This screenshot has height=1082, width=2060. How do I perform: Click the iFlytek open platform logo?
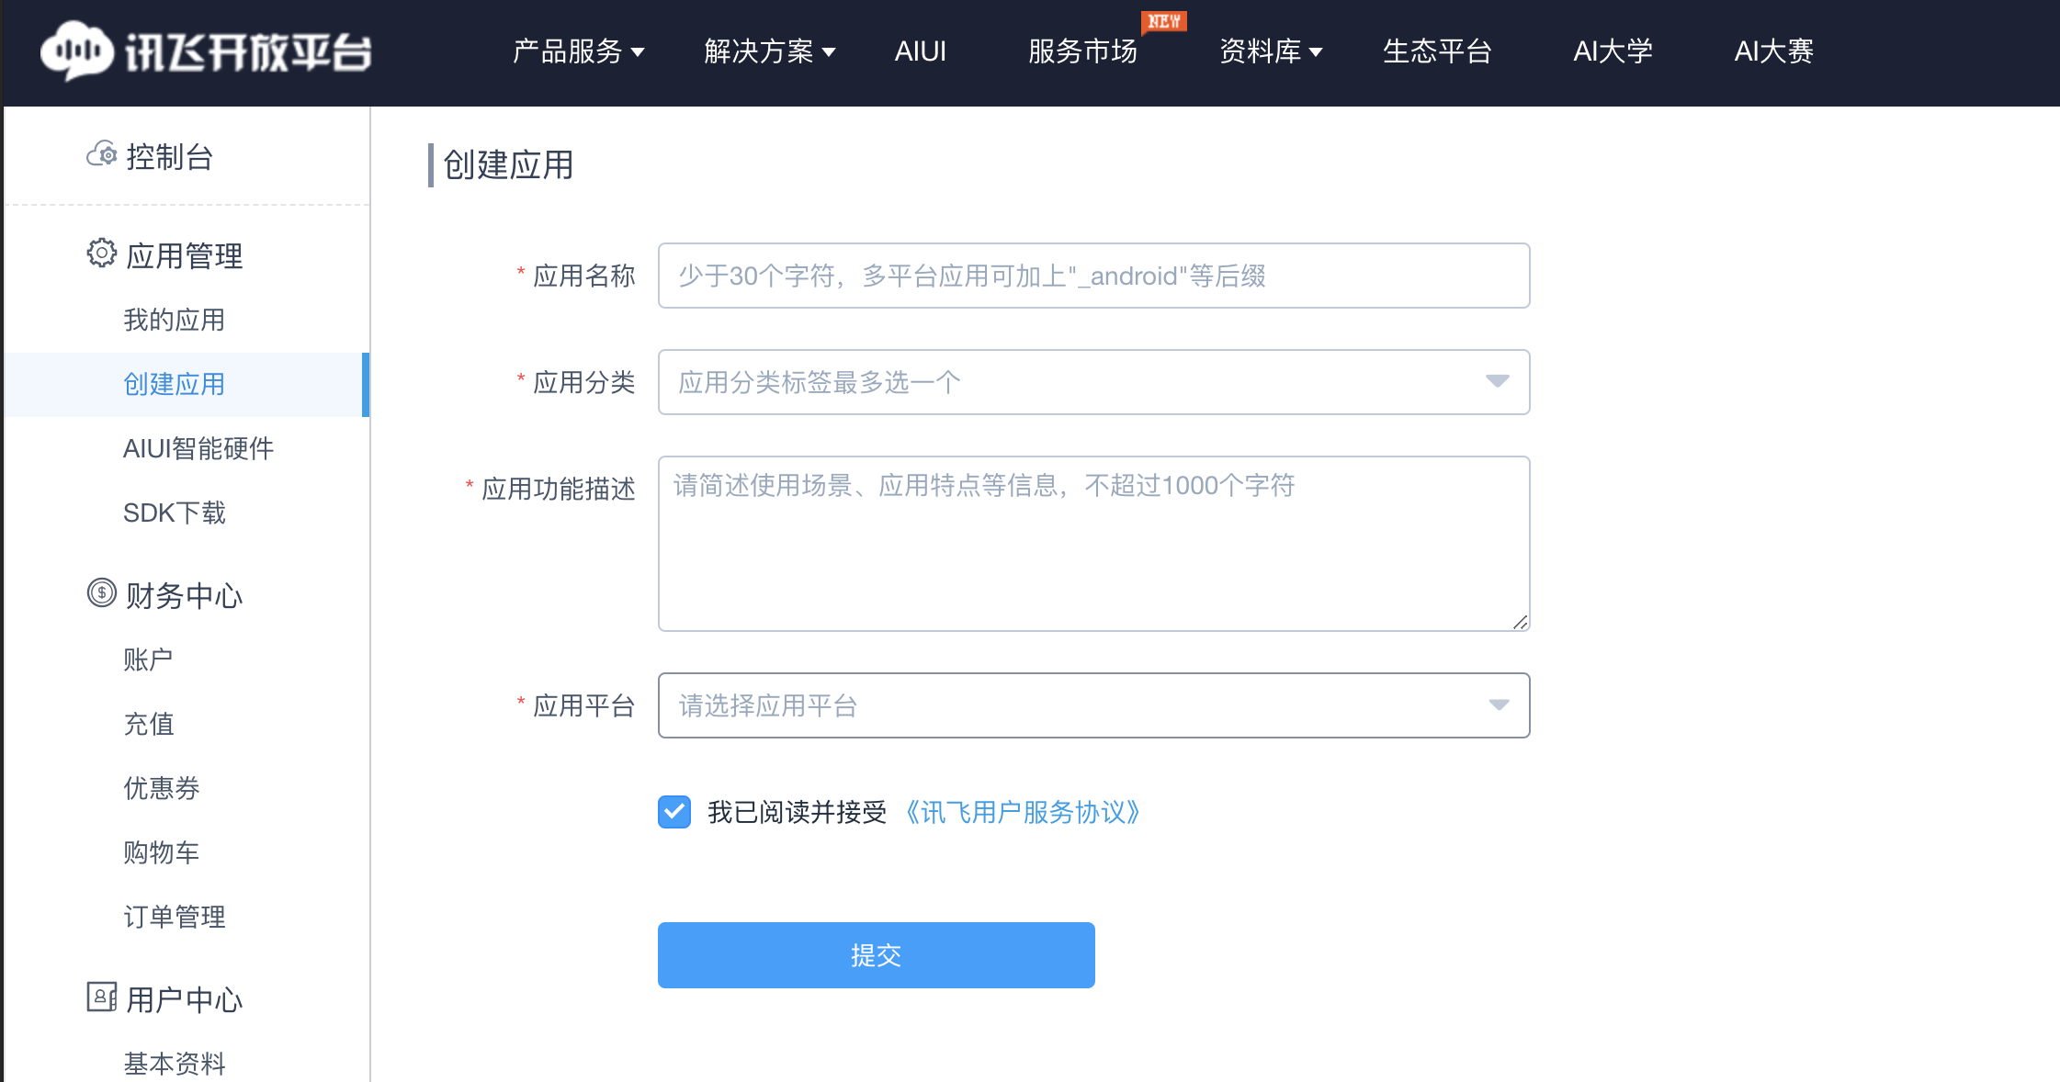click(x=206, y=51)
